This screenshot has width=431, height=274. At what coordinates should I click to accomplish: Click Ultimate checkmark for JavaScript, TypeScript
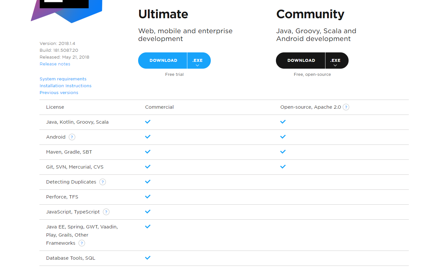(x=148, y=212)
